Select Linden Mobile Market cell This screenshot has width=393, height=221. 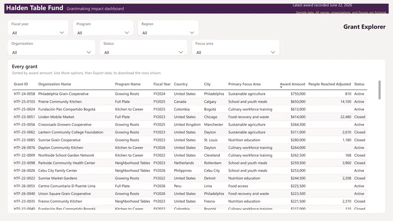tap(56, 117)
